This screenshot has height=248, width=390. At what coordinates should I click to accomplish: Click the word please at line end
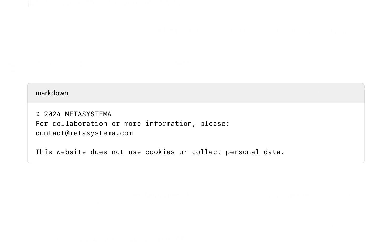(x=213, y=124)
